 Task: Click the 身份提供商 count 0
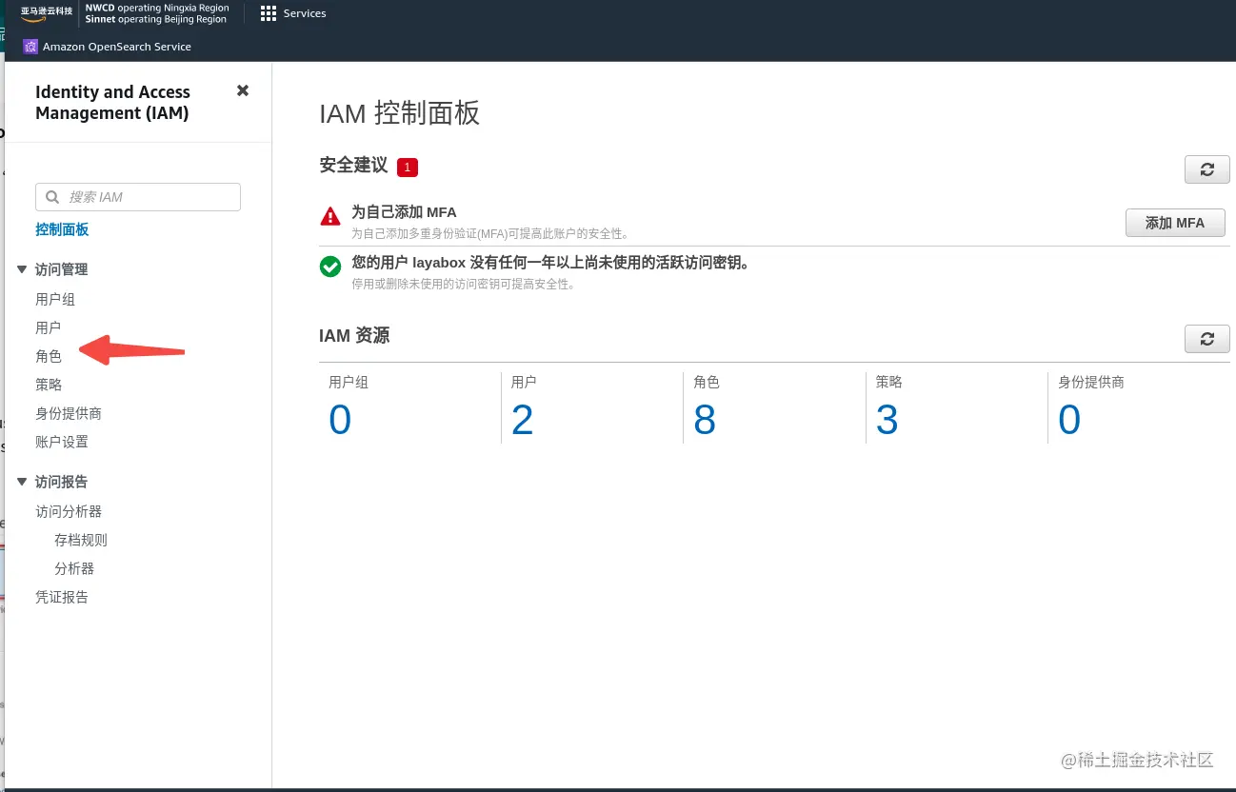[x=1069, y=420]
